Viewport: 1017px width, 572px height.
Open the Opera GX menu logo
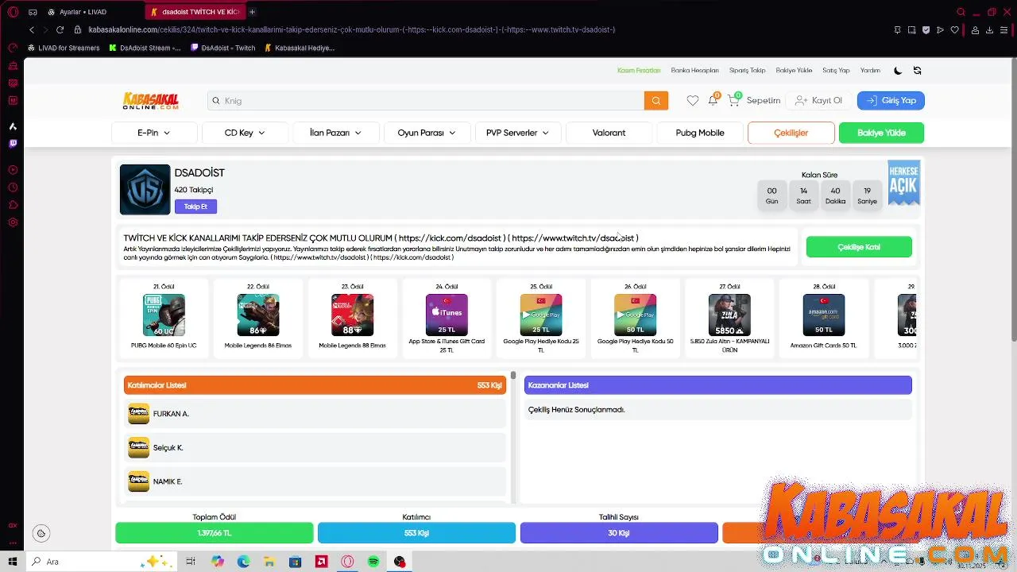click(13, 12)
